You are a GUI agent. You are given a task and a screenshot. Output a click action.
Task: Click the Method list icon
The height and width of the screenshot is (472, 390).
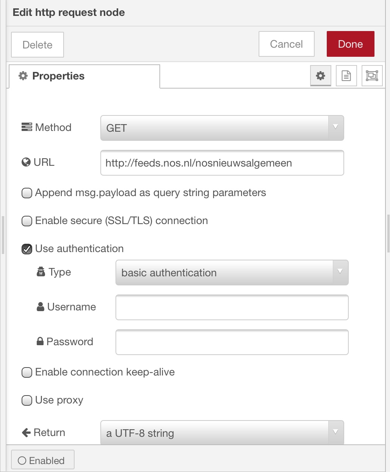[x=27, y=127]
